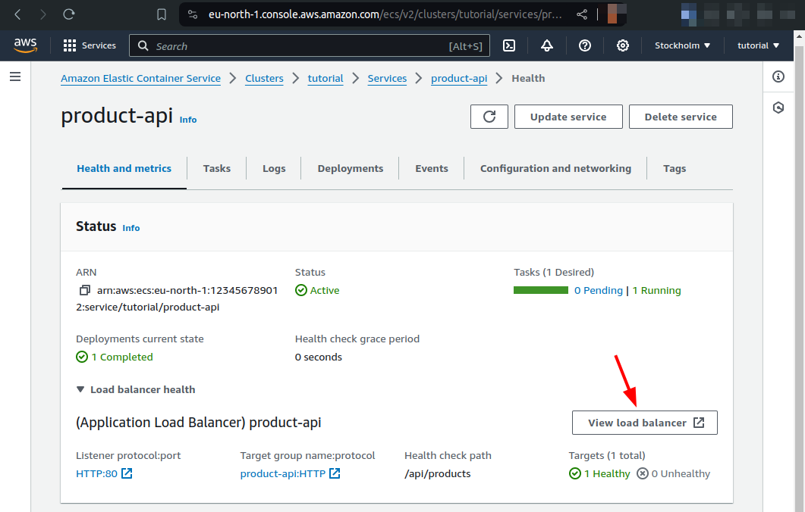Switch to the Deployments tab
805x512 pixels.
(x=350, y=169)
